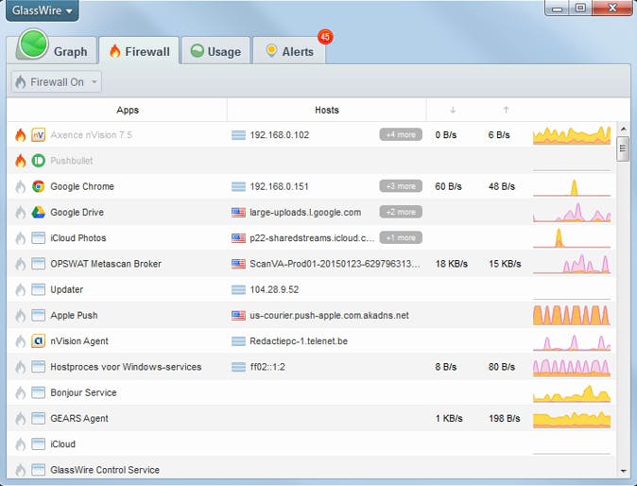
Task: Switch to the Graph tab
Action: [52, 50]
